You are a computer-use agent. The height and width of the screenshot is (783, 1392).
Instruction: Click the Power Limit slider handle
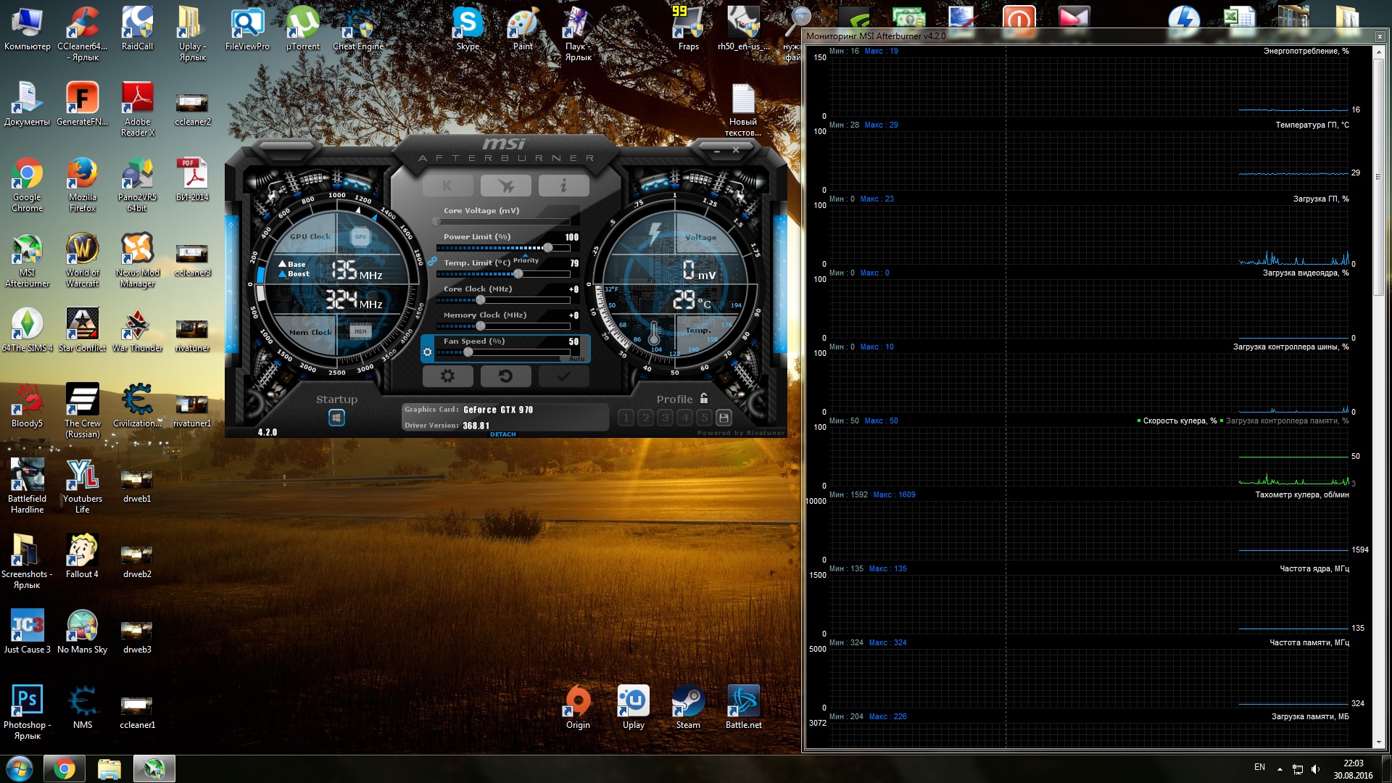point(547,248)
